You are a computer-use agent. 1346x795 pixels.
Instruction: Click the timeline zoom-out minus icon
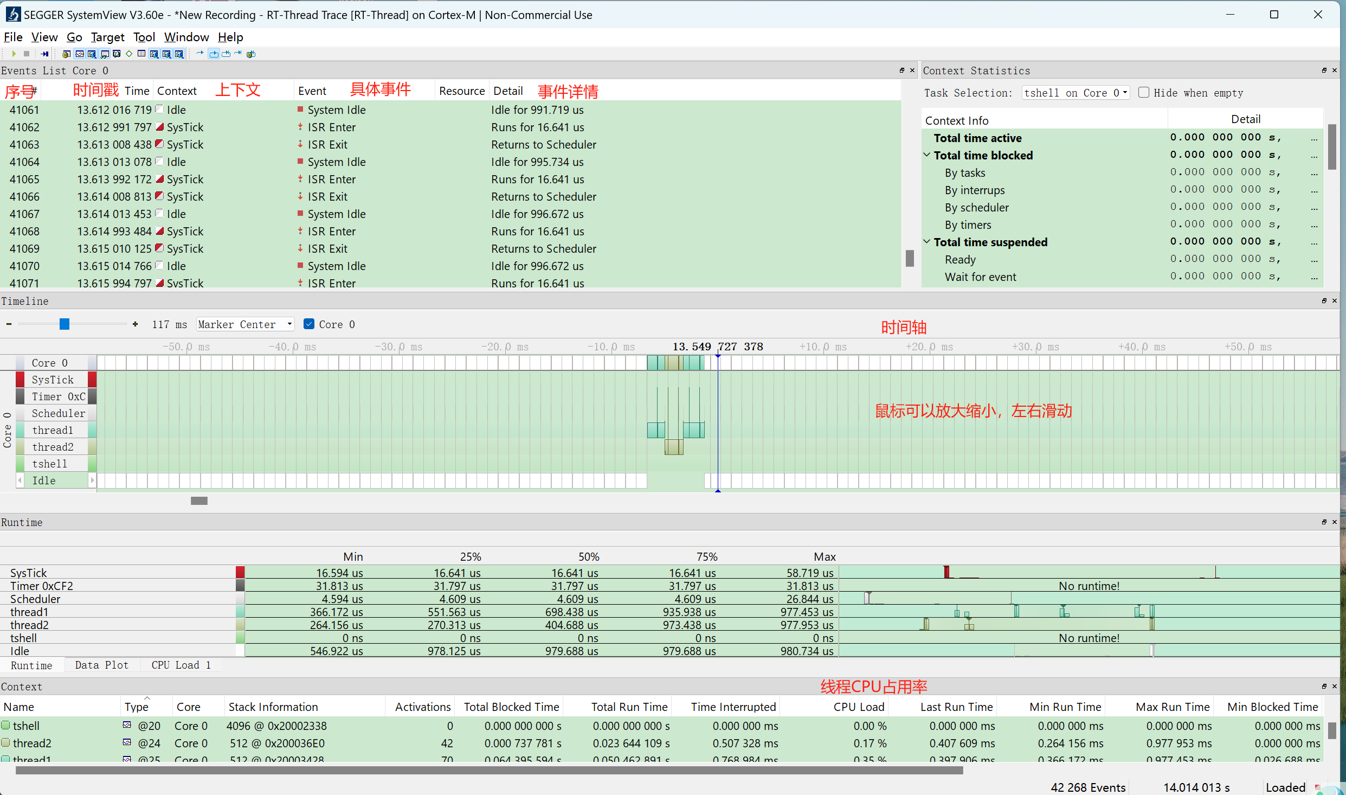(x=9, y=324)
